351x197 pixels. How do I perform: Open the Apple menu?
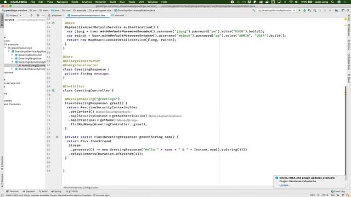coord(5,2)
